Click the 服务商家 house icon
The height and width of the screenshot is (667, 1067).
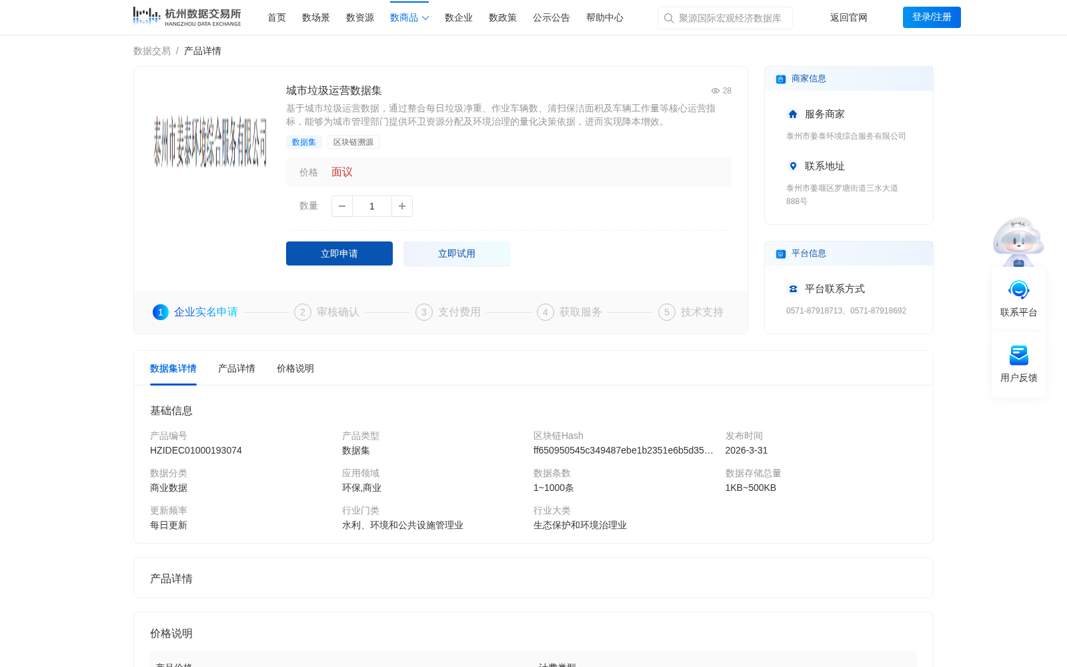(793, 114)
